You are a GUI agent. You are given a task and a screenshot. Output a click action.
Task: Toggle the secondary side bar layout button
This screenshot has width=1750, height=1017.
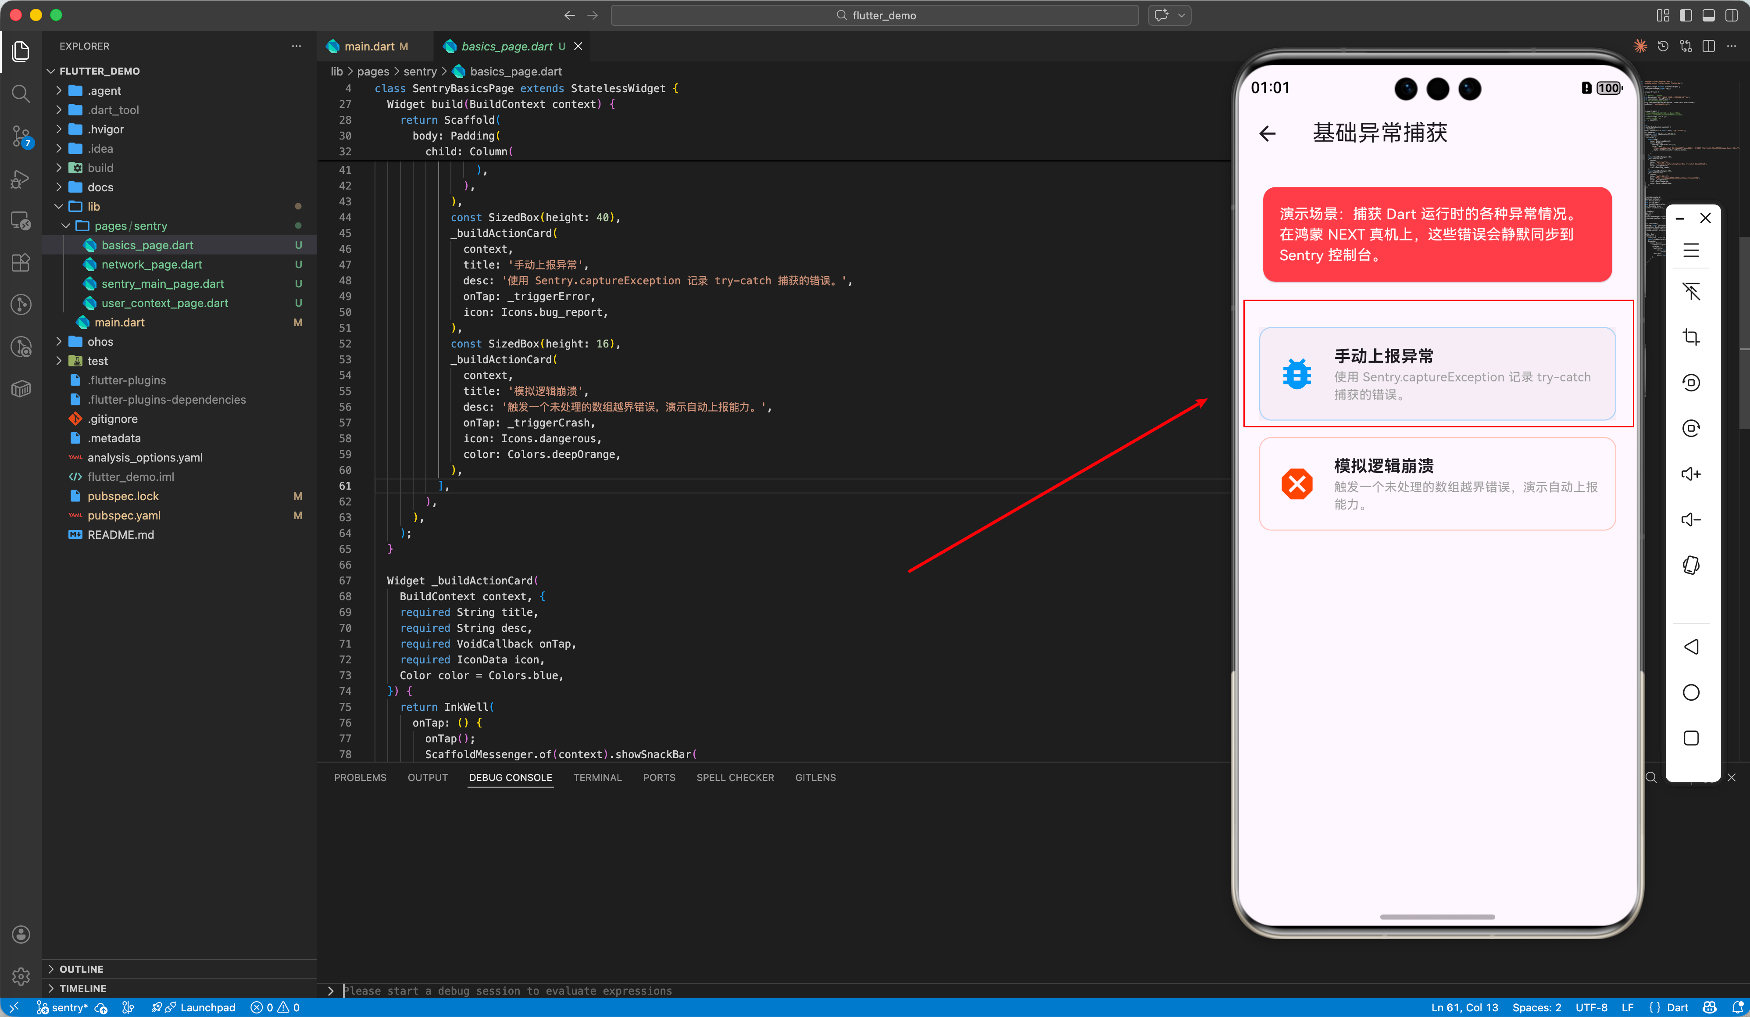pos(1731,15)
